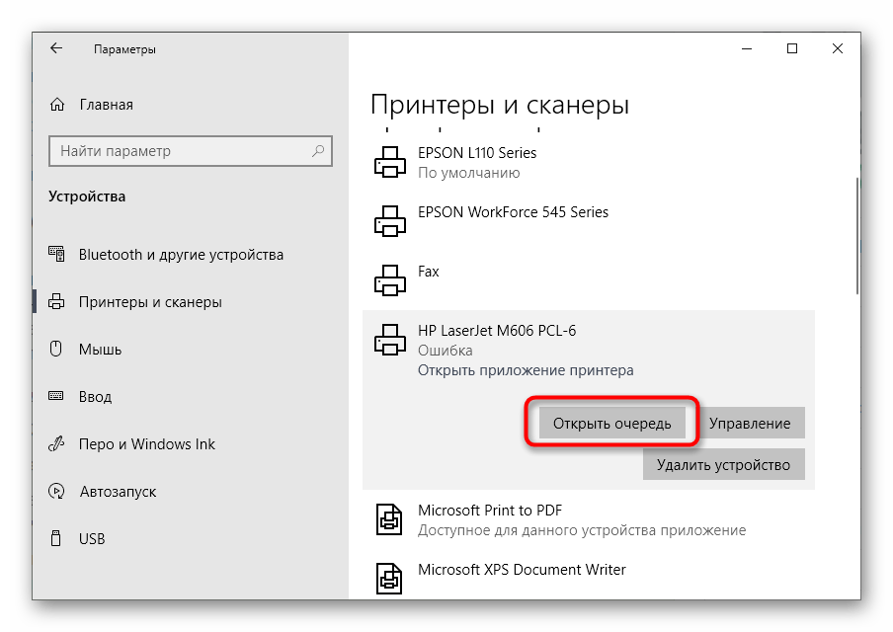This screenshot has width=893, height=632.
Task: Click Удалить устройство to remove printer
Action: [x=723, y=464]
